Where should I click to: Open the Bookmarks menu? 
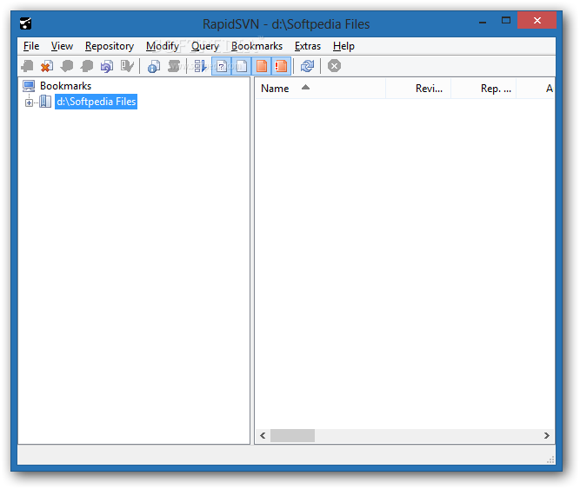257,46
